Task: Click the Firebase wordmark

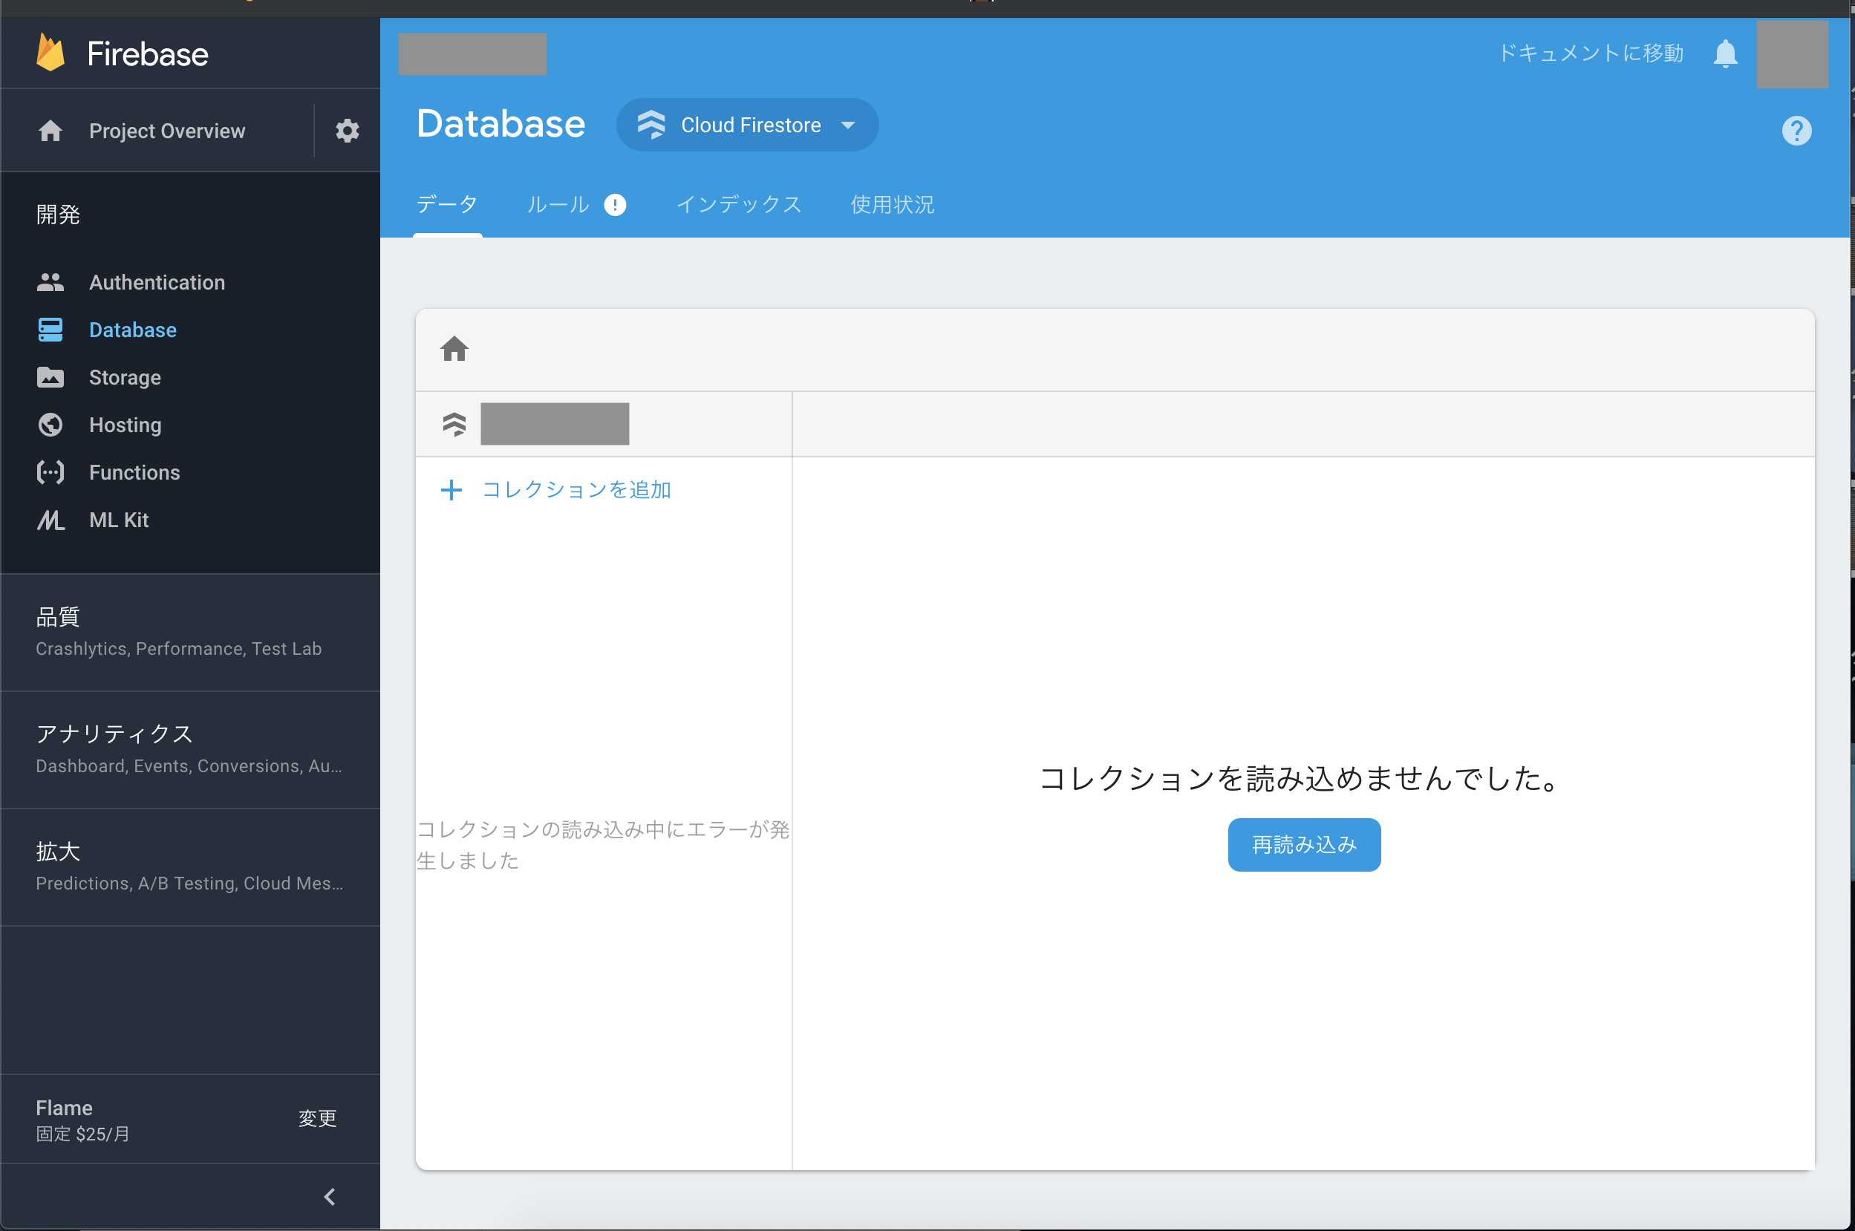Action: (148, 54)
